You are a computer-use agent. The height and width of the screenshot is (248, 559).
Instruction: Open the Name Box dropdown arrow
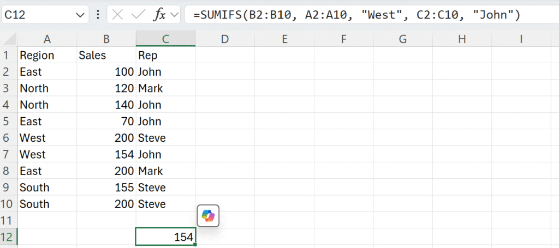click(79, 15)
